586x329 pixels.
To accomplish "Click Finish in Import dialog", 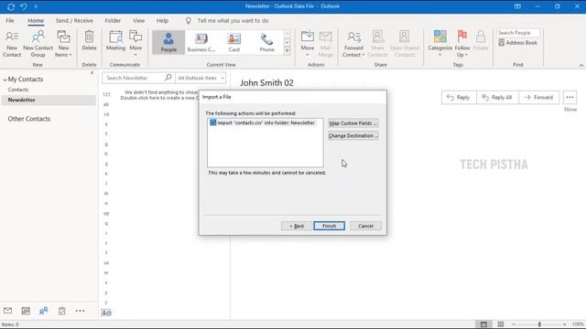I will (329, 226).
